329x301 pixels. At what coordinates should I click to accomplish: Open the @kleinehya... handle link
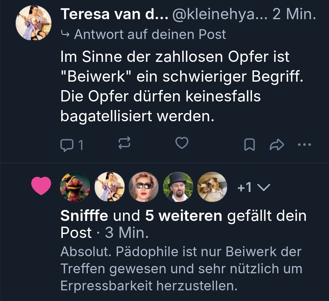[x=220, y=15]
